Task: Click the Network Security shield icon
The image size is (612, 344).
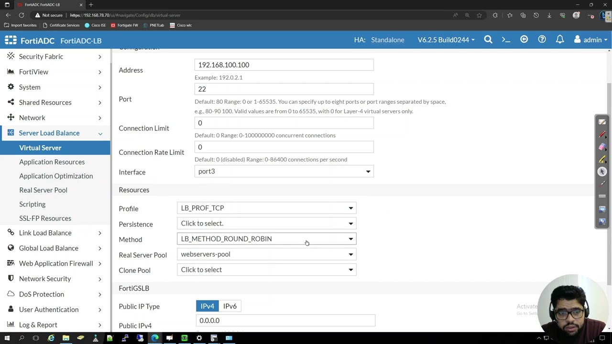Action: click(x=11, y=279)
